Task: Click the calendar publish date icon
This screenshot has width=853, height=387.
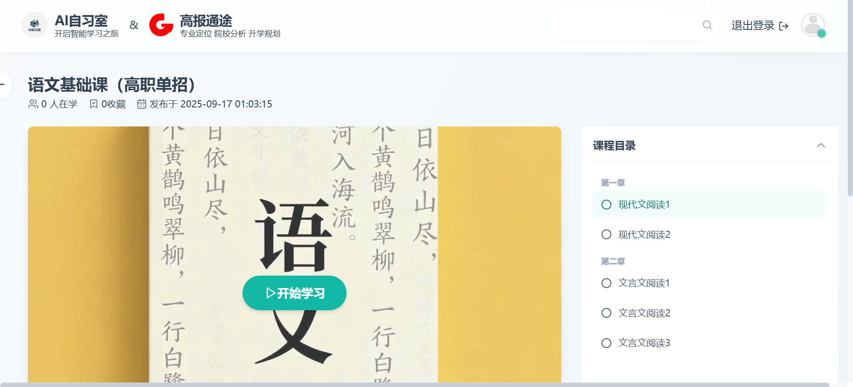Action: [x=142, y=104]
